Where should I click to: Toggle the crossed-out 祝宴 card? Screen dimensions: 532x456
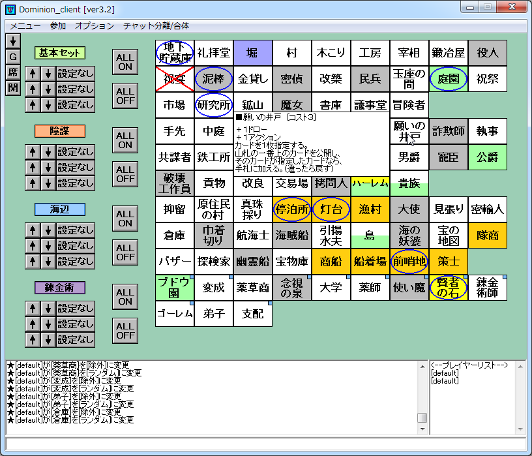coord(174,79)
